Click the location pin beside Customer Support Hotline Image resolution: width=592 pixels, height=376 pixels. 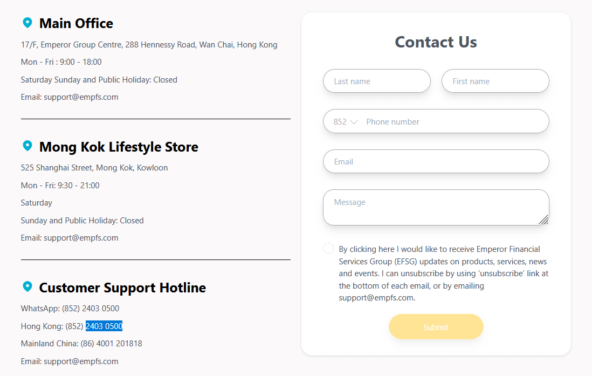(27, 287)
